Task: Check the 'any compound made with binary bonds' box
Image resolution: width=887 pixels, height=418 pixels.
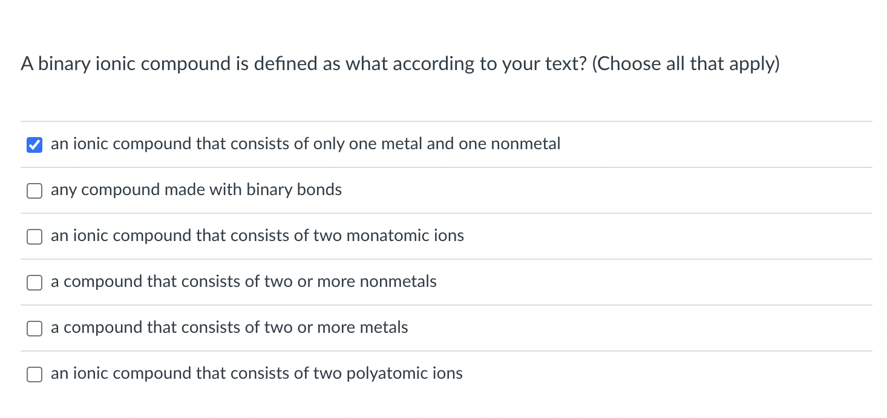Action: (x=34, y=191)
